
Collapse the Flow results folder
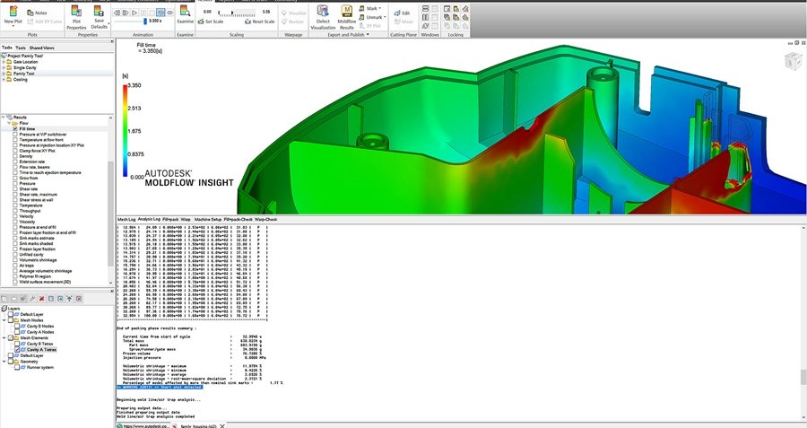[9, 123]
